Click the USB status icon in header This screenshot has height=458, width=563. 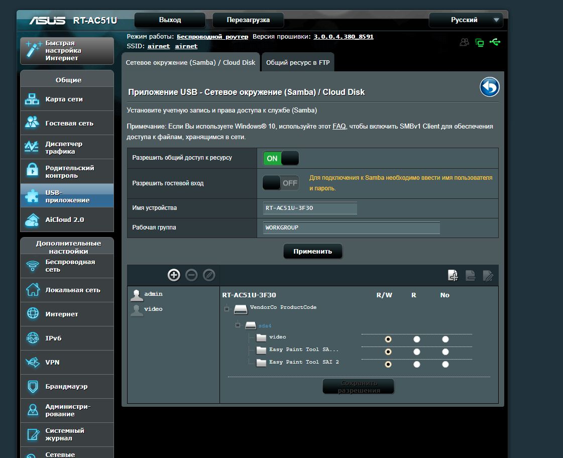[495, 42]
